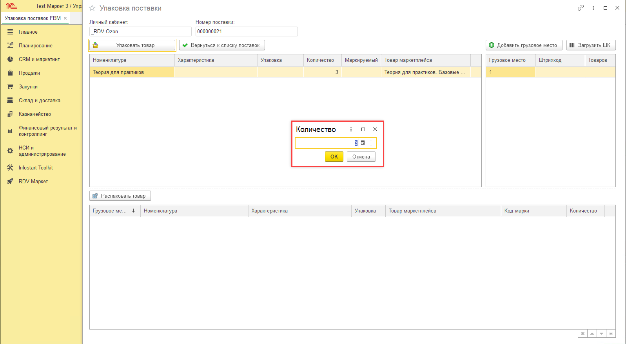This screenshot has width=626, height=344.
Task: Click the Номер поставки input field
Action: pyautogui.click(x=247, y=31)
